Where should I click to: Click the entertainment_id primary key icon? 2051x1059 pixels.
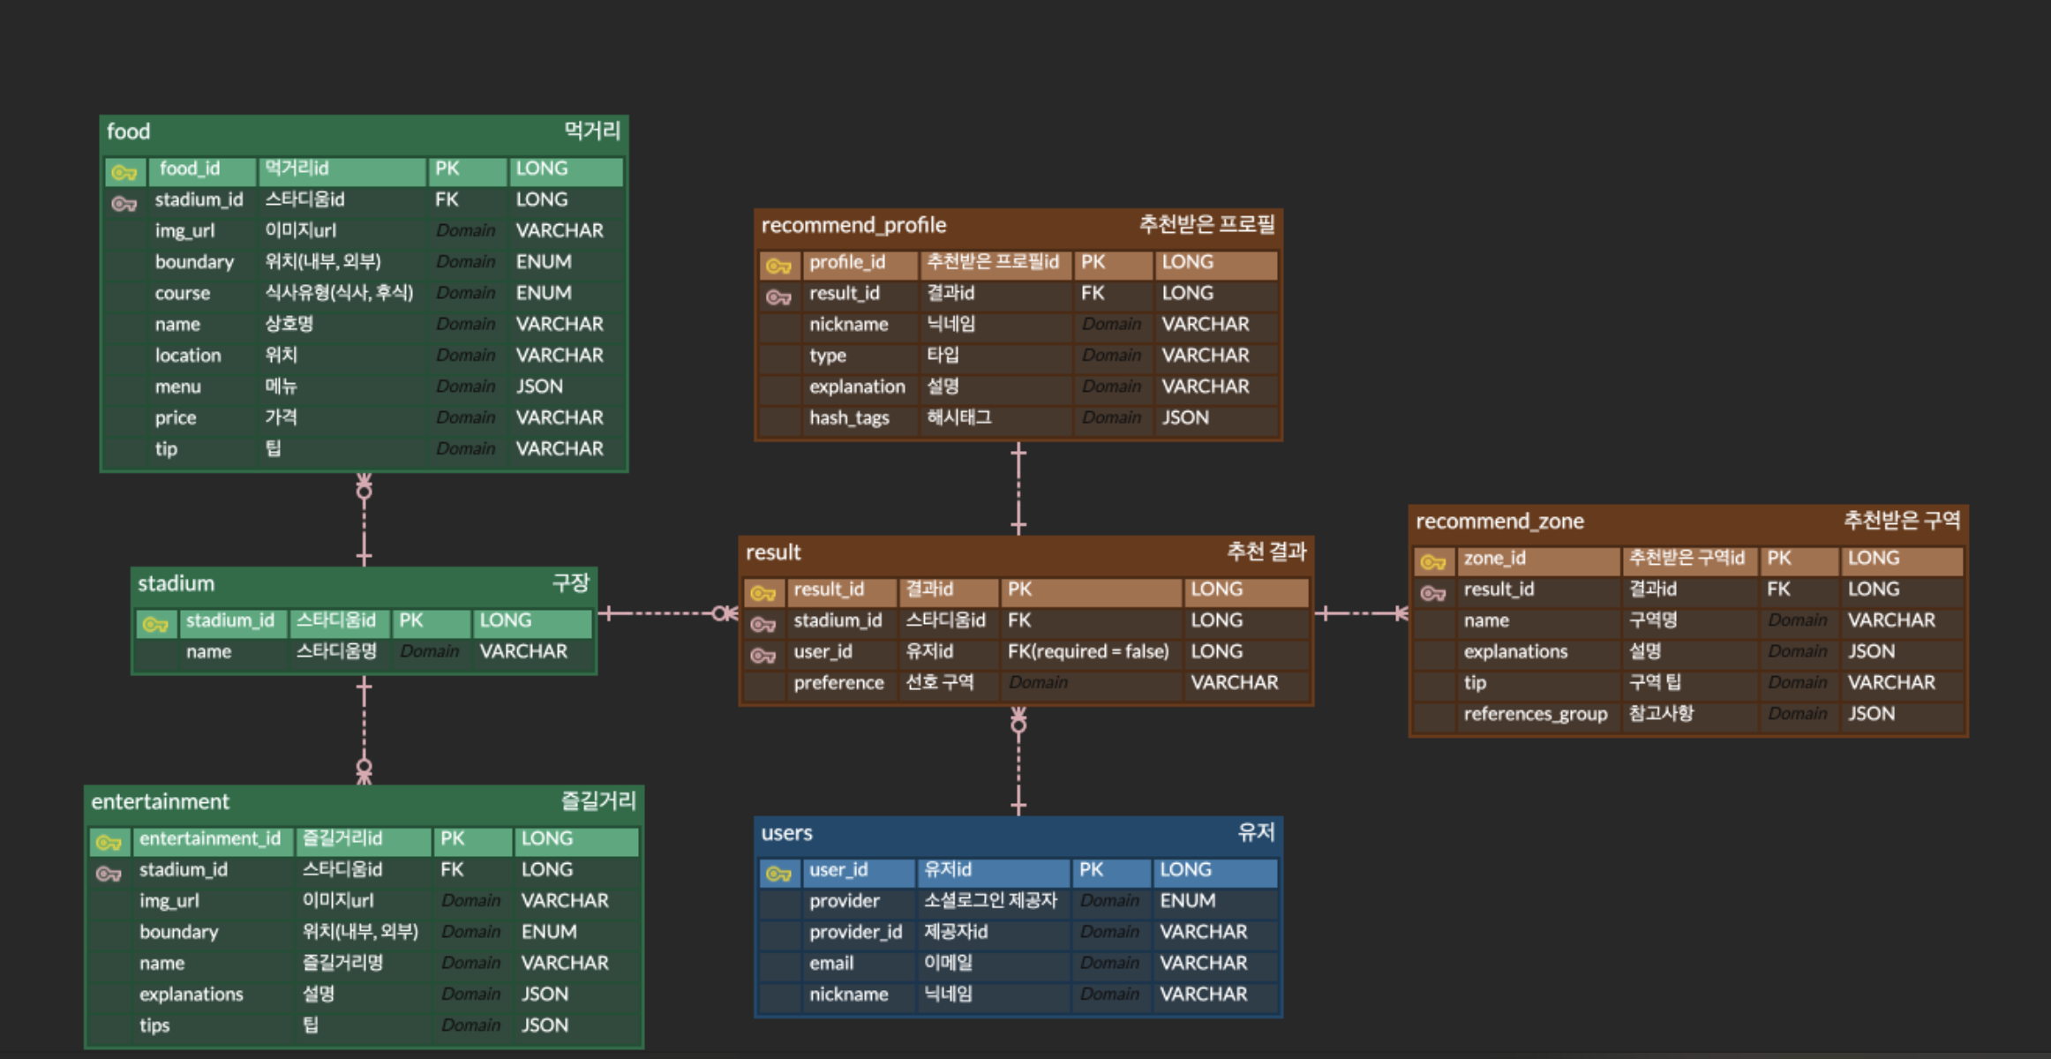click(109, 842)
